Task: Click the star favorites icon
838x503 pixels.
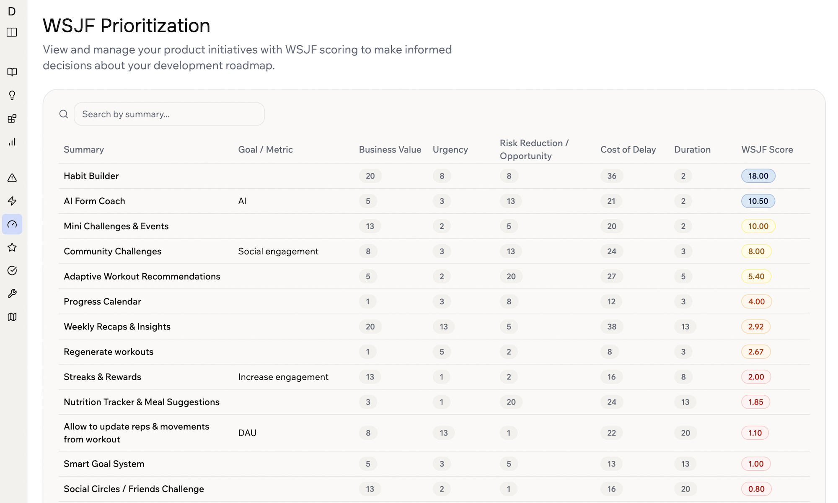Action: pos(12,247)
